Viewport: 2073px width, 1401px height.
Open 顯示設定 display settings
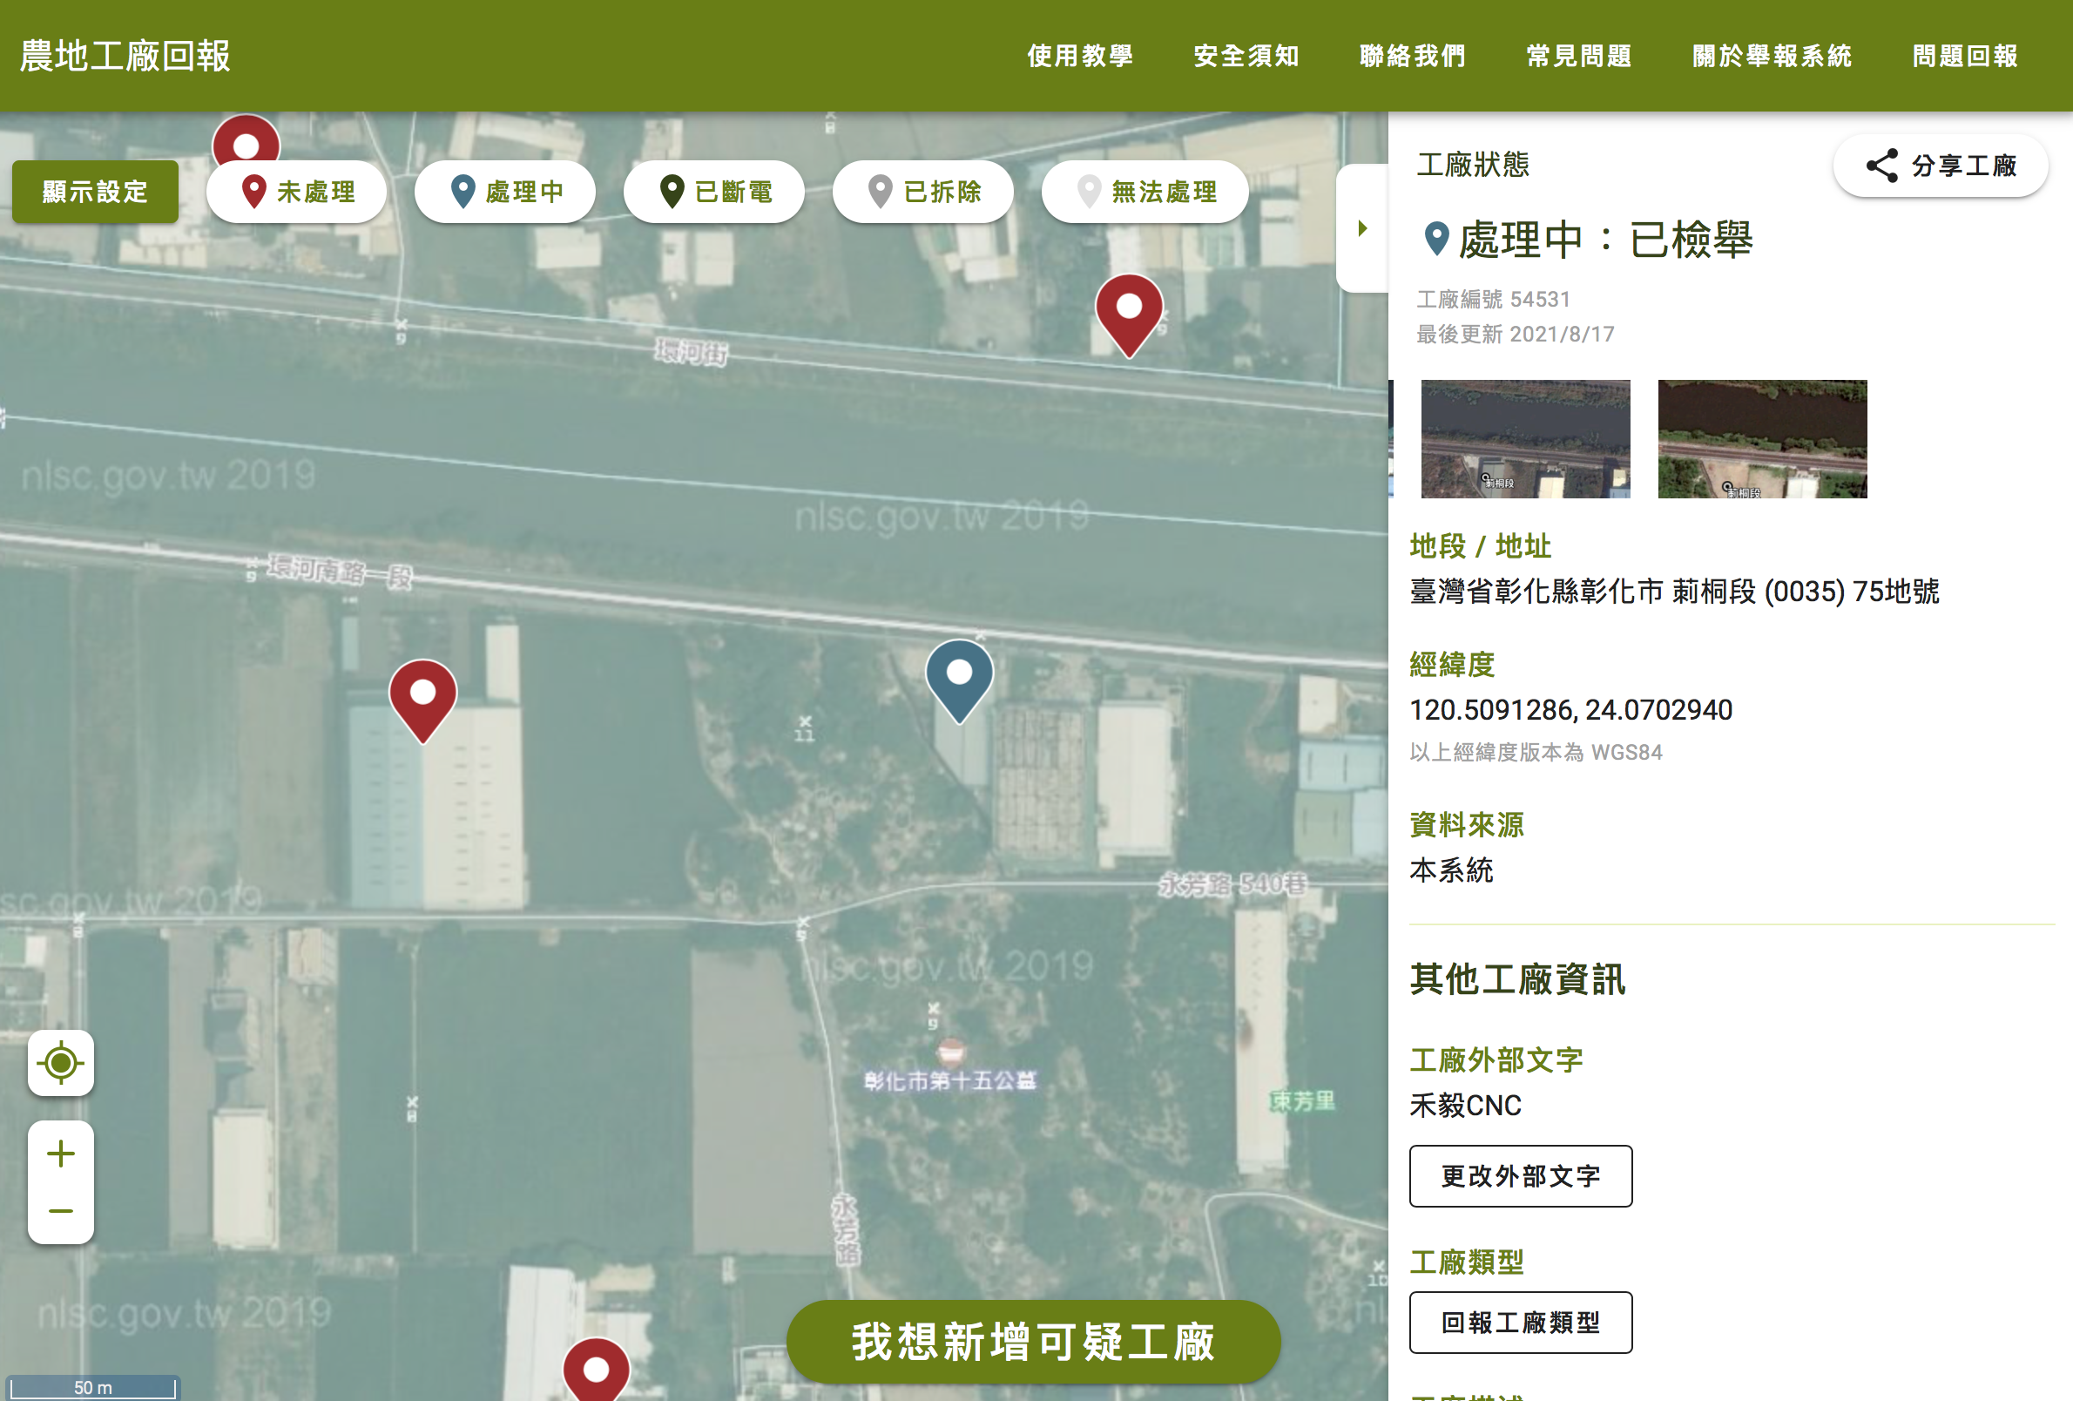(95, 192)
